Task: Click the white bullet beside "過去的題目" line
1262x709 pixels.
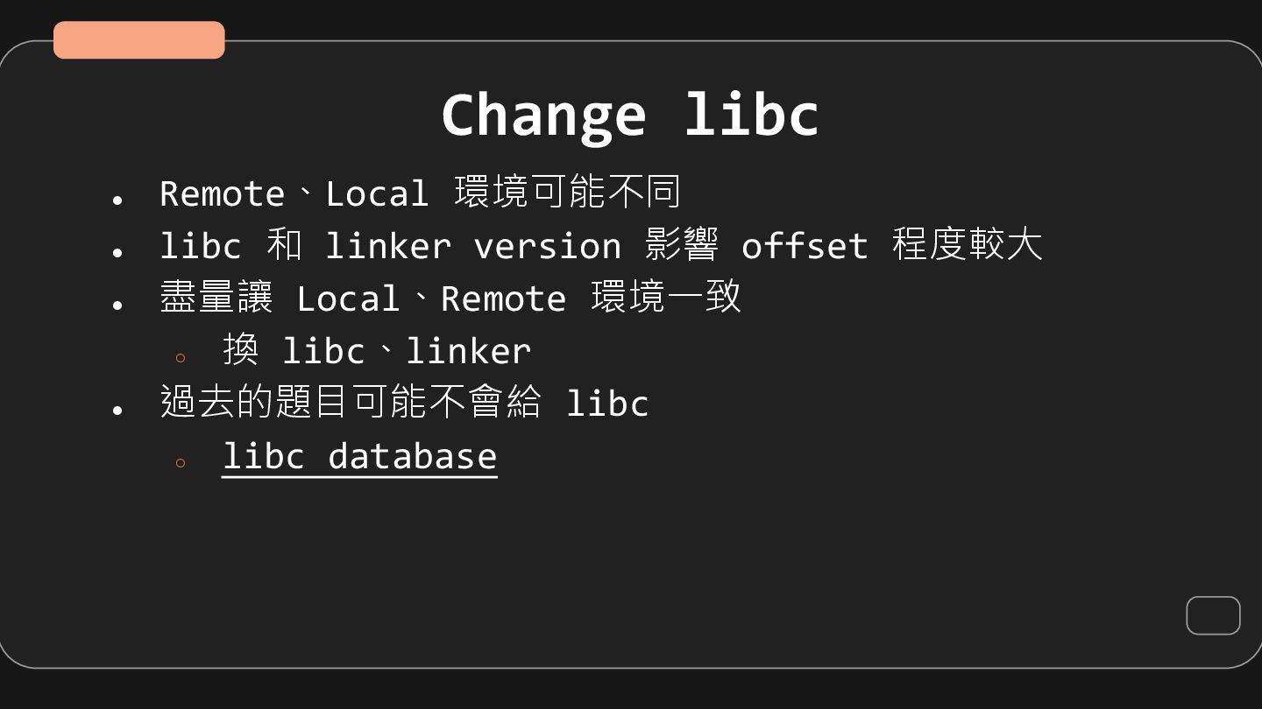Action: (117, 411)
